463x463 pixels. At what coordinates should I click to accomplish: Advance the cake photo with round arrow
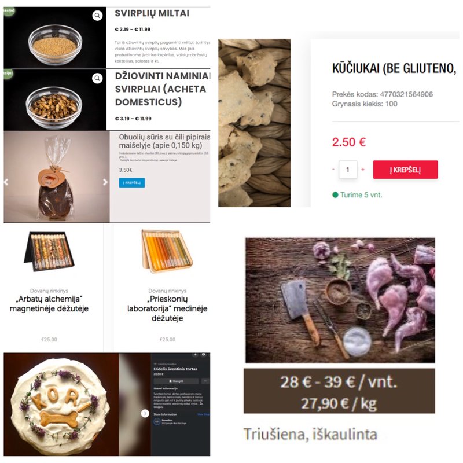point(145,413)
